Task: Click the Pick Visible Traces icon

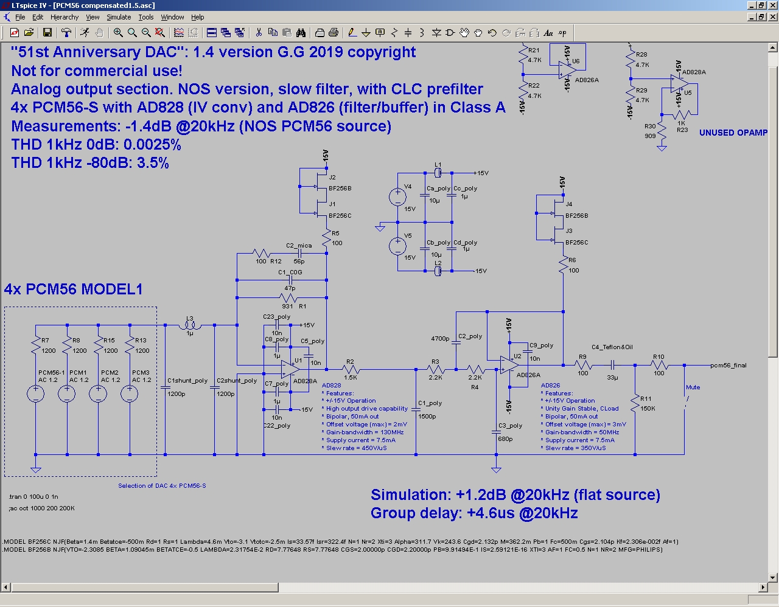Action: (179, 32)
